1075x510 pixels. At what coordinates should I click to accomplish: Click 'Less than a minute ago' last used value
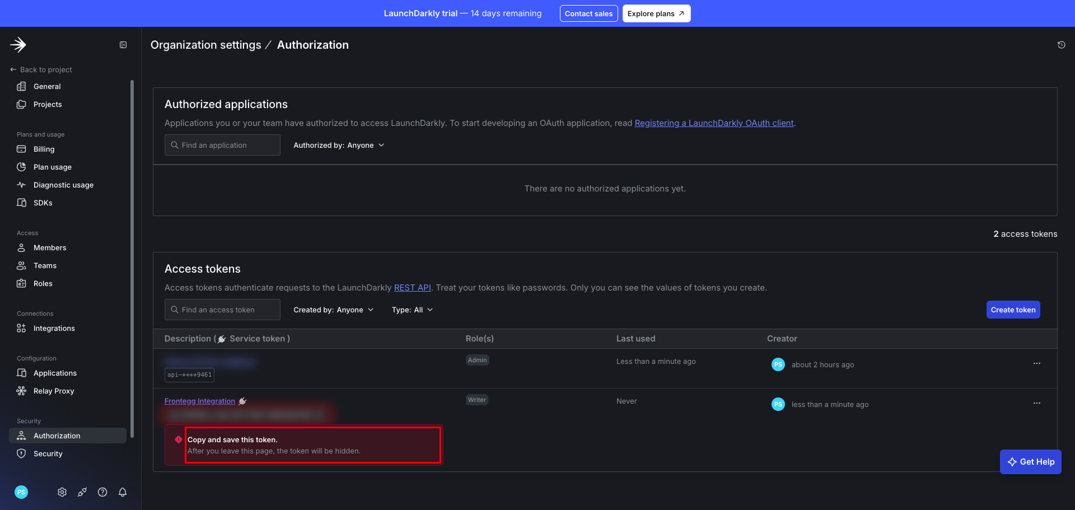(x=656, y=362)
